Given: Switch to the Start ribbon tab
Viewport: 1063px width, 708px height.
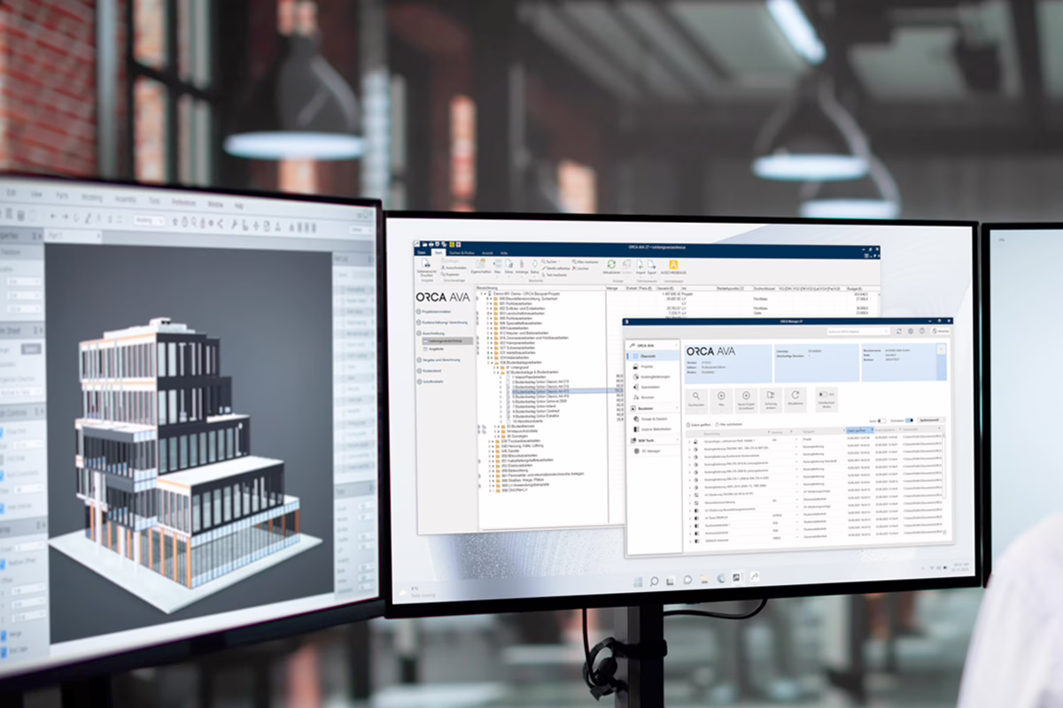Looking at the screenshot, I should pos(438,252).
